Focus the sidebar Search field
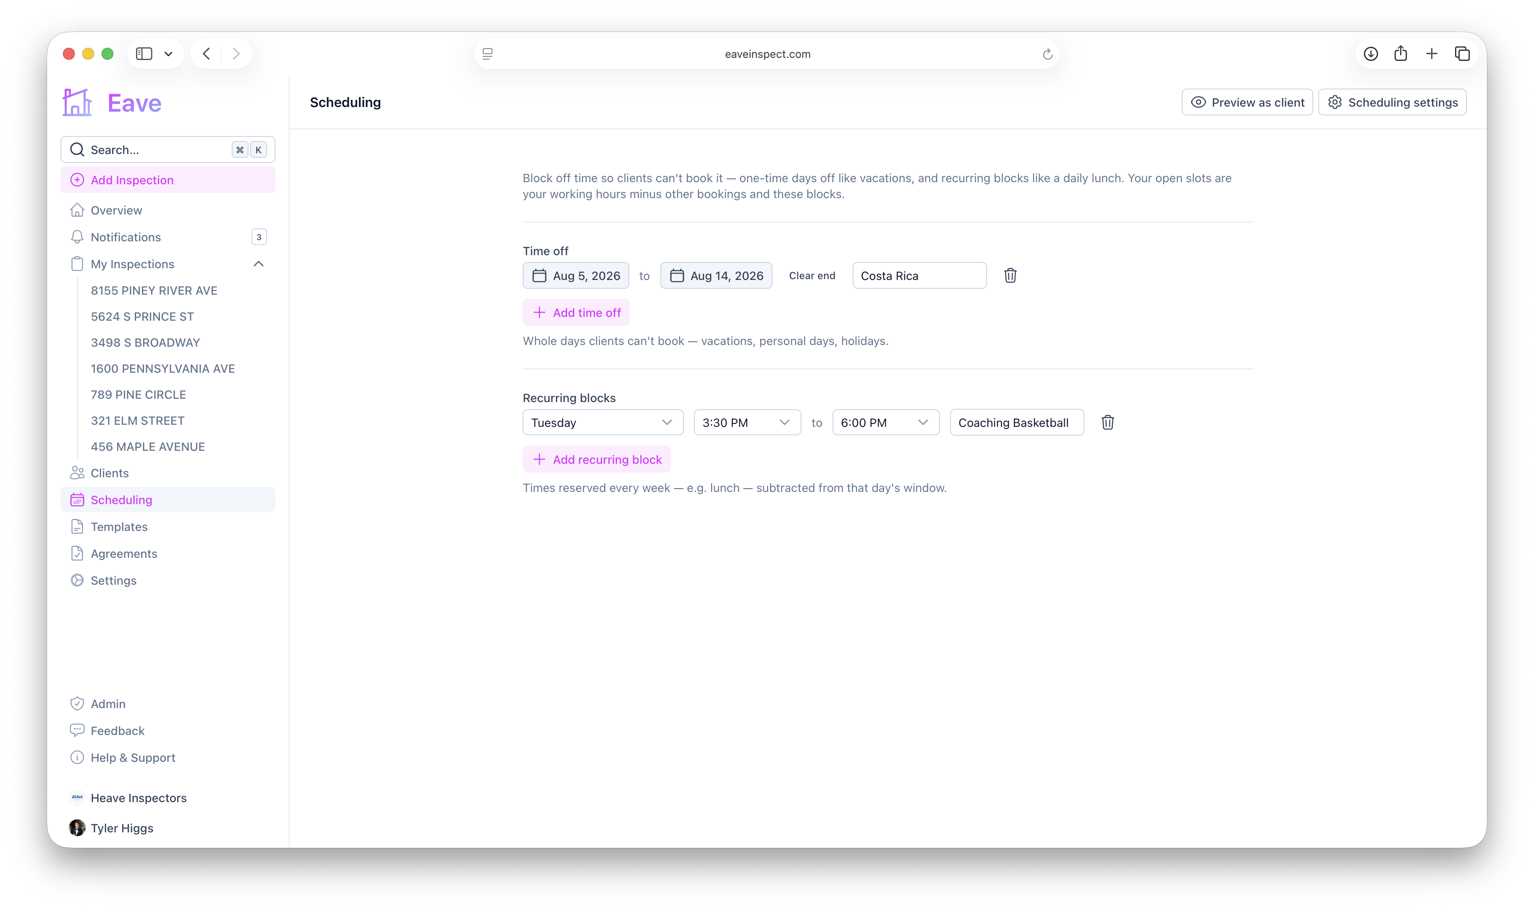Viewport: 1534px width, 910px height. tap(168, 149)
